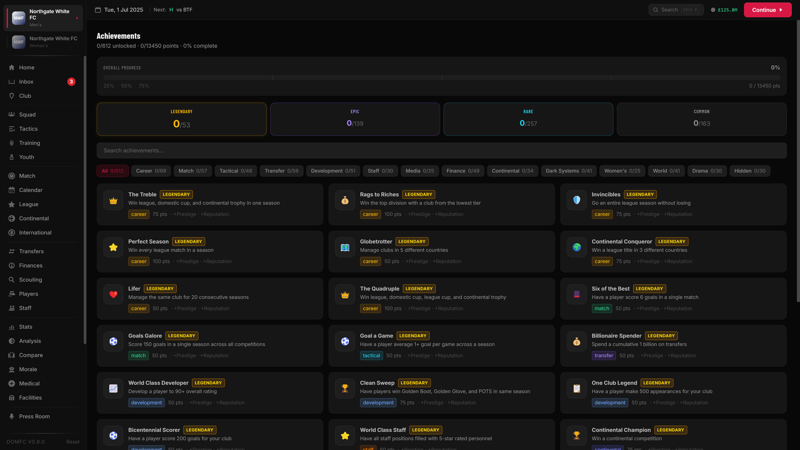The image size is (800, 450).
Task: Select the Scouting magnifier icon
Action: pos(12,280)
